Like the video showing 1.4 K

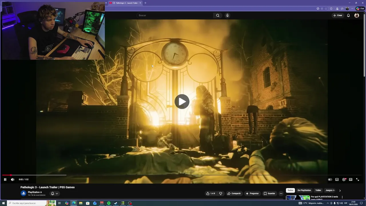pyautogui.click(x=211, y=193)
